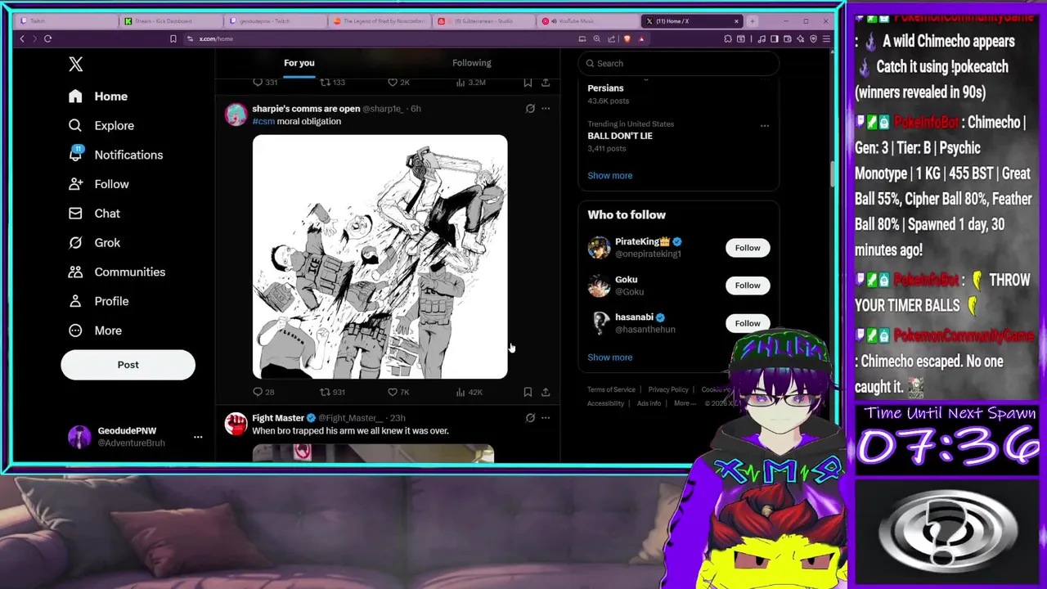1047x589 pixels.
Task: Open more options on sharpie's post
Action: [546, 108]
